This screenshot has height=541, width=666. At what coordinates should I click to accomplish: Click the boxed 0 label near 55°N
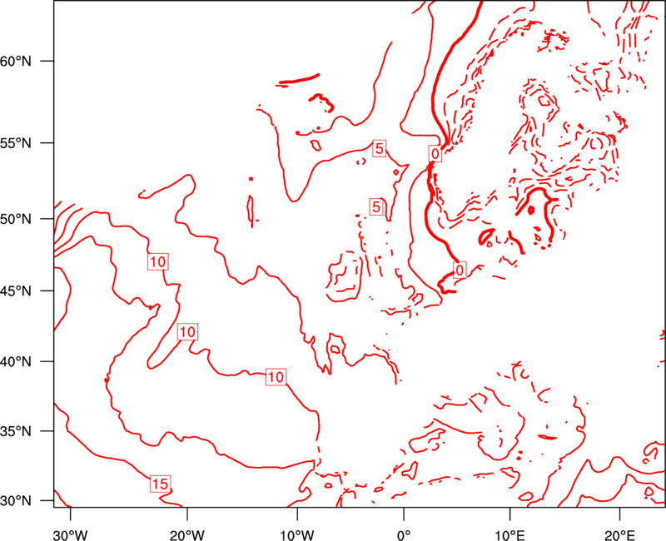[x=435, y=153]
